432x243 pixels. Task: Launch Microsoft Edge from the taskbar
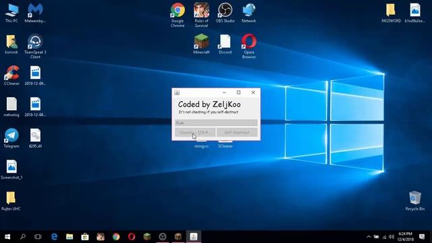coord(54,237)
